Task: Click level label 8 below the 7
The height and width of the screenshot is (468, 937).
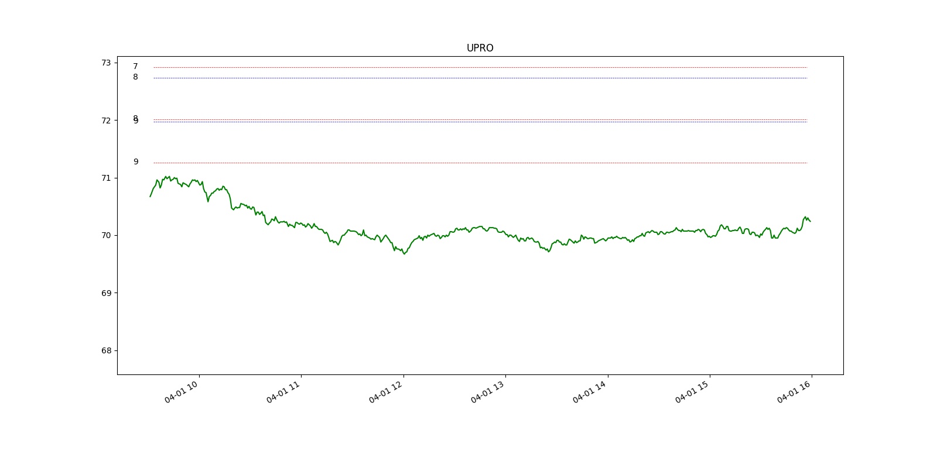Action: 135,77
